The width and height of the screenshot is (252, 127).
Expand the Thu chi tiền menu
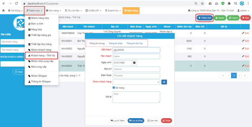tap(73, 10)
